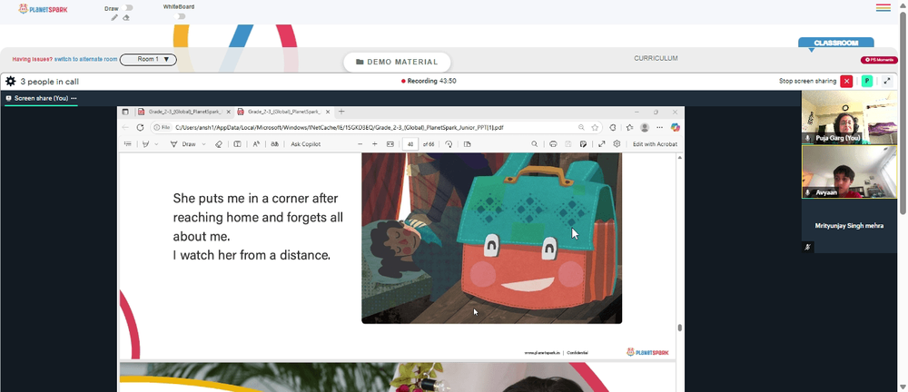Open PDF table of contents icon
The width and height of the screenshot is (908, 392).
[x=128, y=144]
